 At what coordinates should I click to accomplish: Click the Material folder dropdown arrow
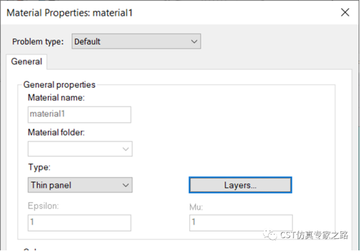click(125, 149)
